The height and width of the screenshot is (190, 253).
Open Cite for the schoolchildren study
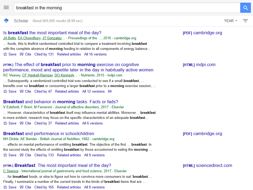pyautogui.click(x=28, y=155)
